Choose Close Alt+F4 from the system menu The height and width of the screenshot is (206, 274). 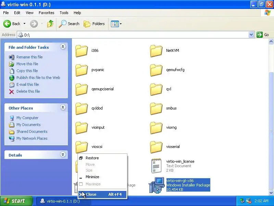[102, 194]
